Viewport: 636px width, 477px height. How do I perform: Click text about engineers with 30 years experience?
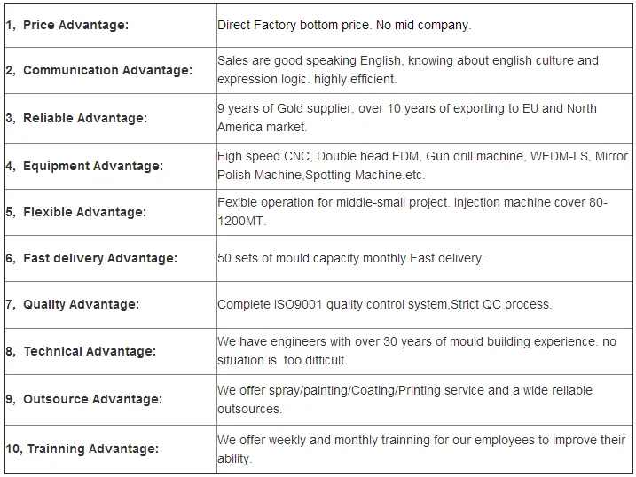click(x=417, y=350)
